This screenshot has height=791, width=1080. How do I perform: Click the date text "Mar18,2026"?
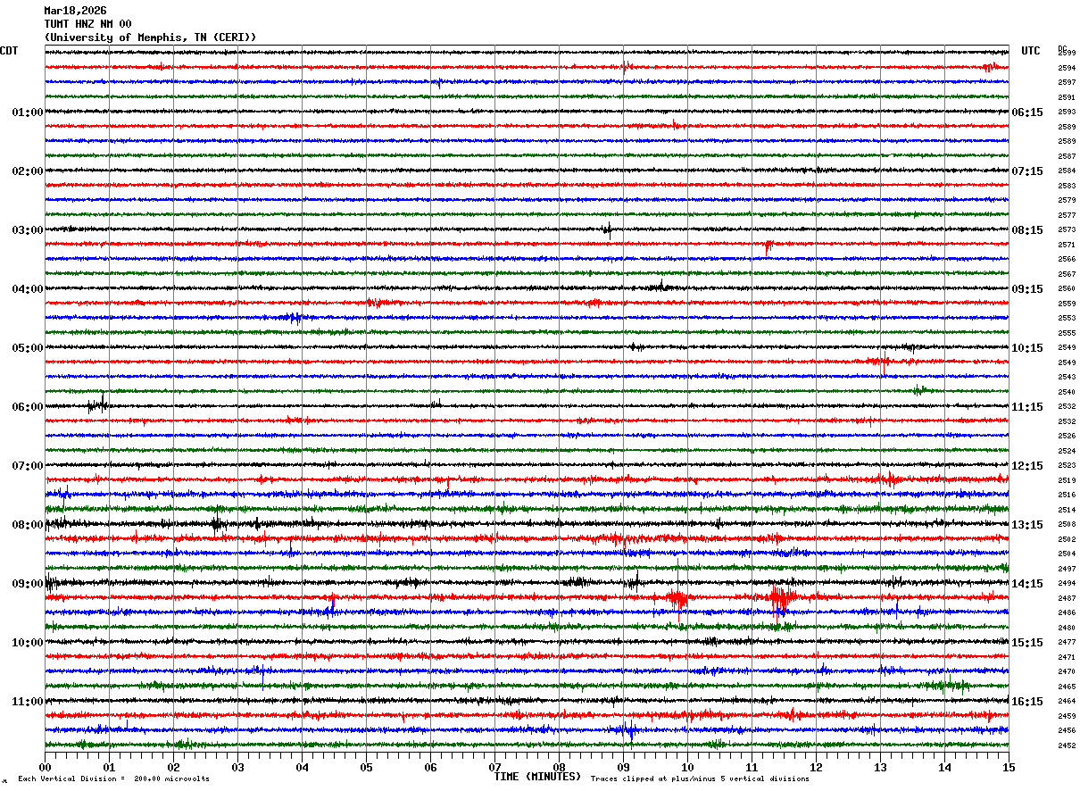tap(75, 11)
